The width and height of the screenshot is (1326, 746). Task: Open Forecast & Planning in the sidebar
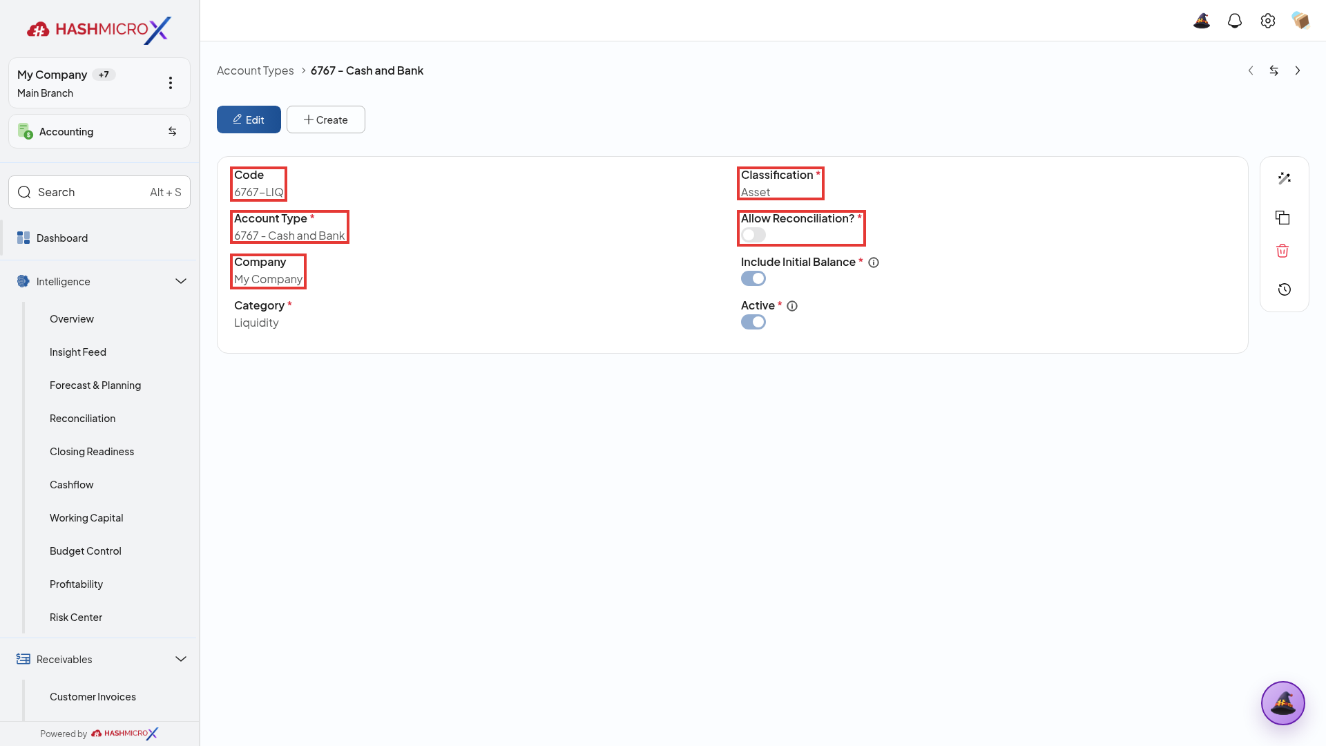point(95,385)
